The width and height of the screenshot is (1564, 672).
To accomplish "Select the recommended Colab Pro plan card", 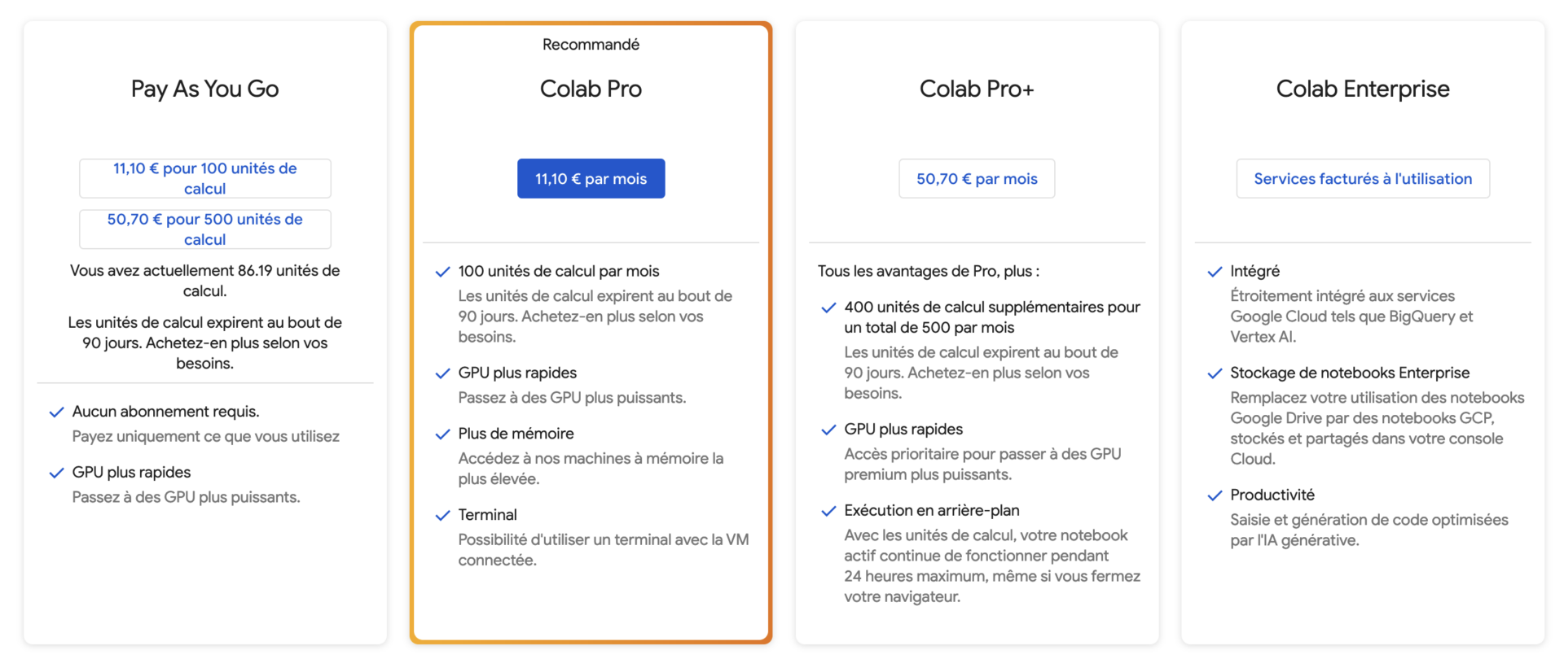I will 591,89.
